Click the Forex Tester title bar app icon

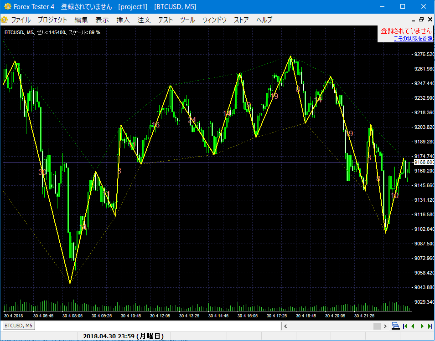click(x=7, y=6)
